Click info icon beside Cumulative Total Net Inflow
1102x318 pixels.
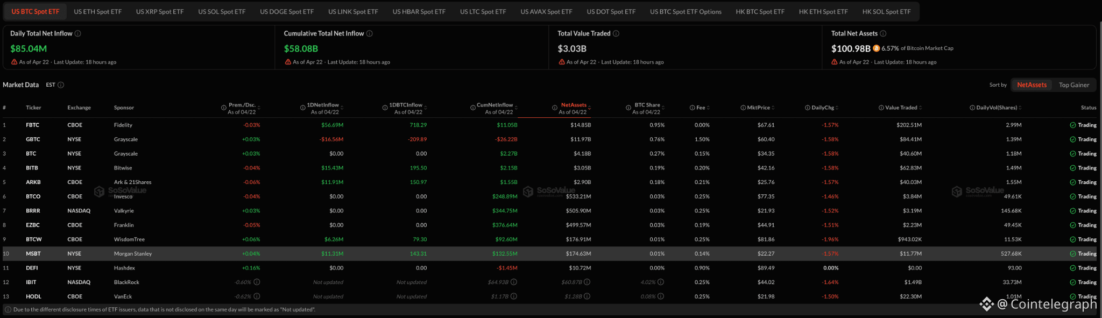[x=370, y=33]
